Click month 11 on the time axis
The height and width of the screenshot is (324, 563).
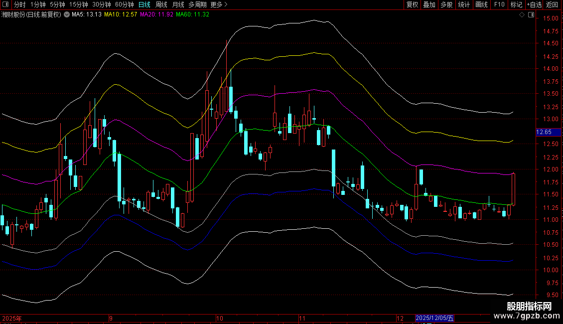[302, 318]
